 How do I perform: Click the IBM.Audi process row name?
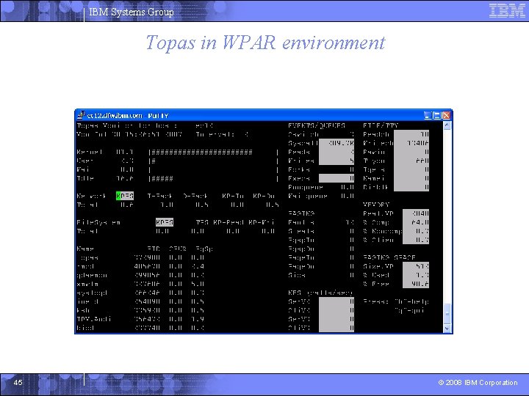(x=94, y=319)
